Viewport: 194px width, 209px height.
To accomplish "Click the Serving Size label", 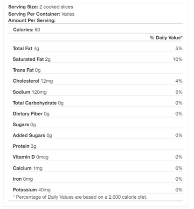I will tap(23, 7).
